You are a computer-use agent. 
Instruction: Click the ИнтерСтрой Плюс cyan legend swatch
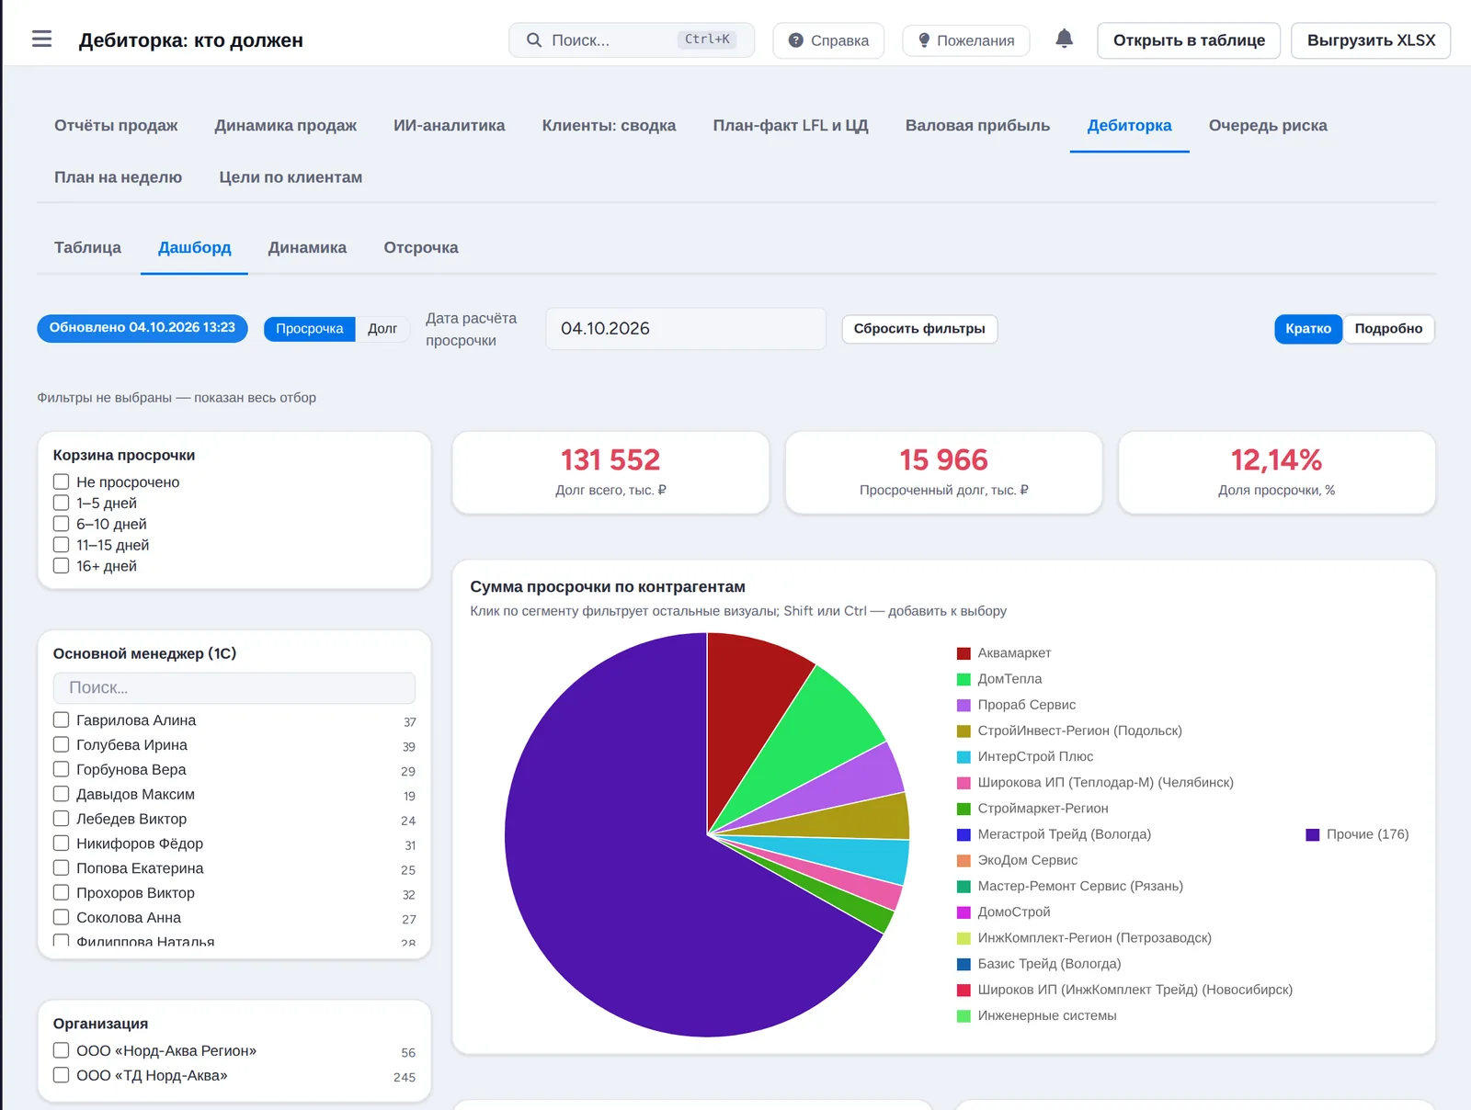coord(964,757)
